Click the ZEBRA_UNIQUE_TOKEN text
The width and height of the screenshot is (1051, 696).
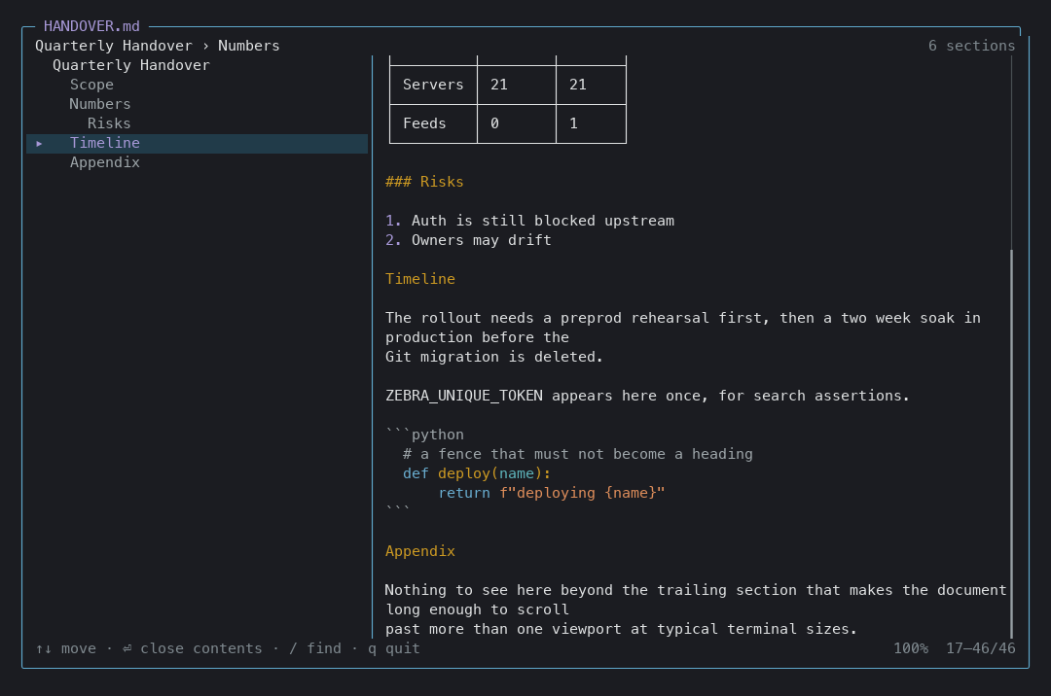(464, 396)
